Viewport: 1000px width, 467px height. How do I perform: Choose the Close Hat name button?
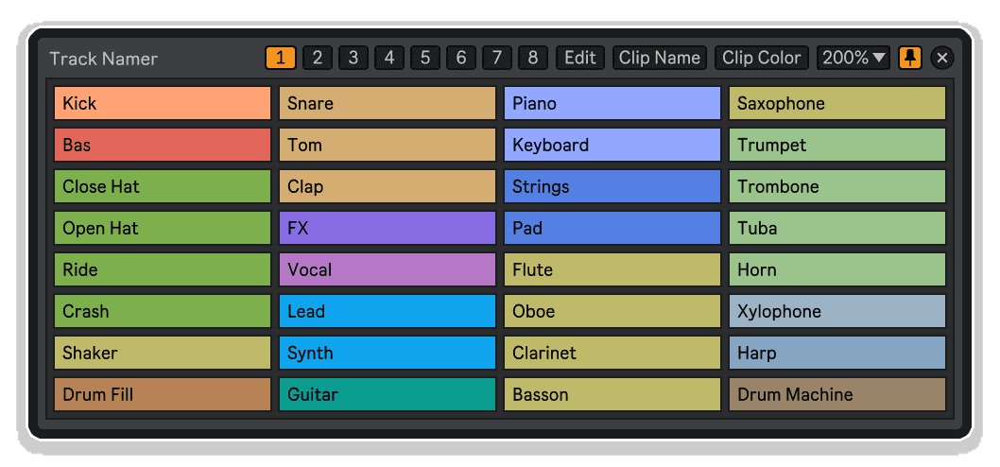pyautogui.click(x=163, y=186)
